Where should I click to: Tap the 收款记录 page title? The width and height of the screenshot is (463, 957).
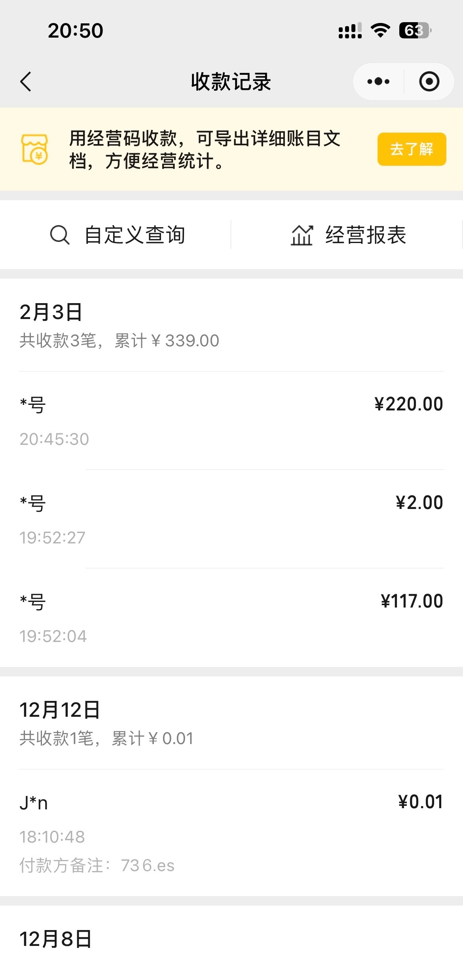tap(231, 82)
